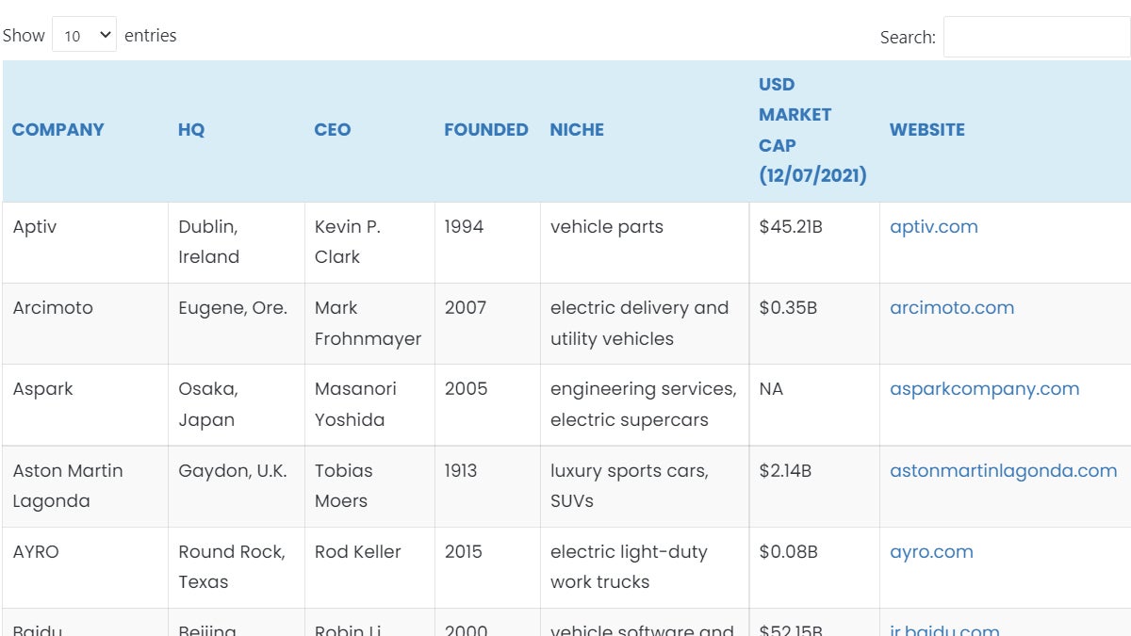Open the aptiv.com link

[x=934, y=227]
